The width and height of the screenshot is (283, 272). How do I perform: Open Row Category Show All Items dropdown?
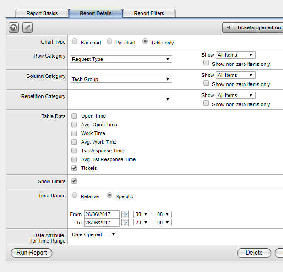coord(235,55)
